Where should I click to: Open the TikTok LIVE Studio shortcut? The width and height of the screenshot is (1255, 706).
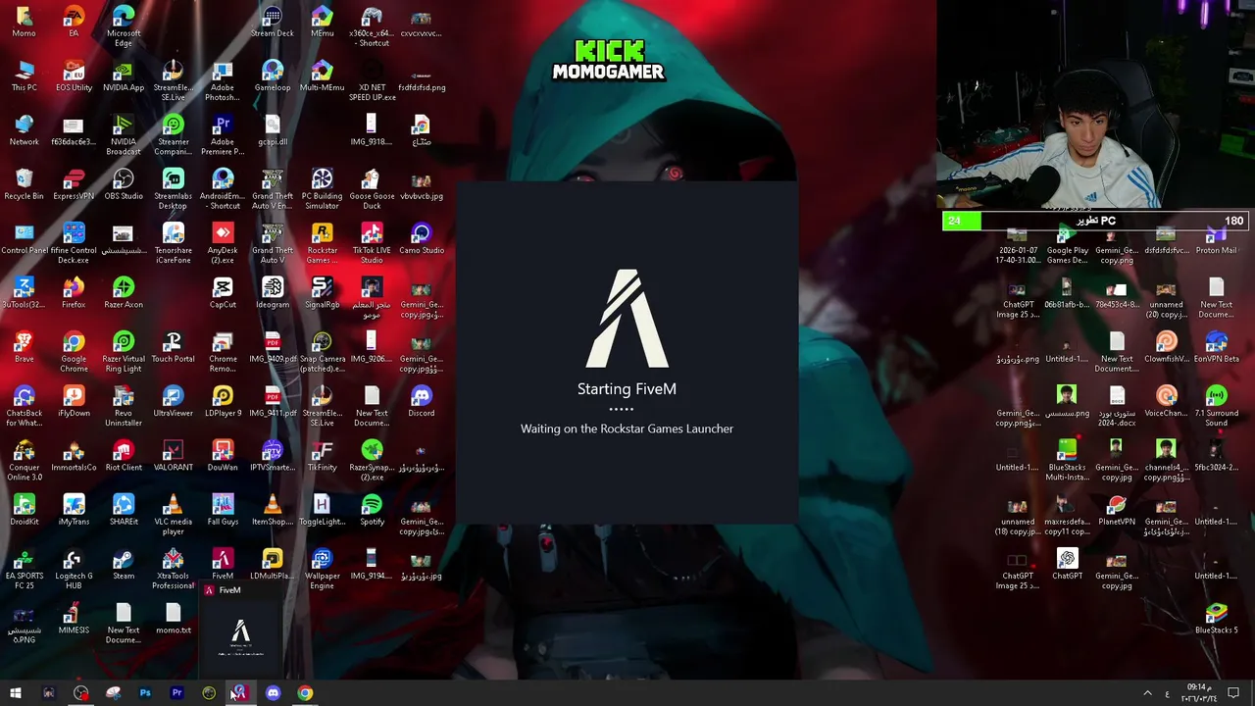372,243
